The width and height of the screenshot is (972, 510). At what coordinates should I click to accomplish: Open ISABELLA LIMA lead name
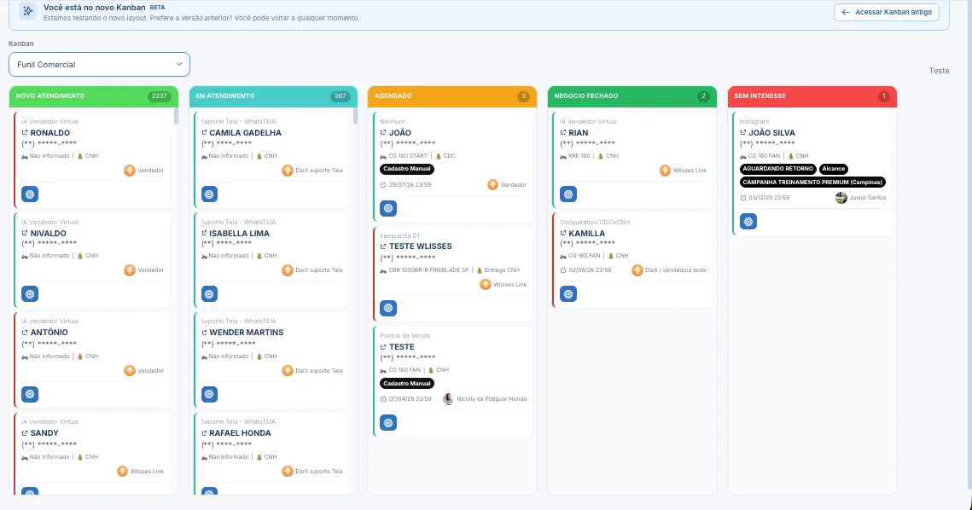click(x=239, y=233)
